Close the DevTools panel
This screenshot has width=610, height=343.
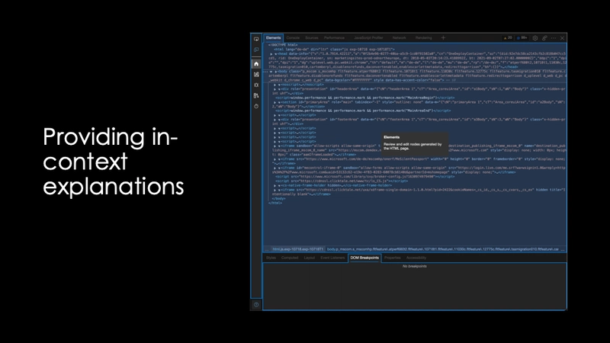point(562,37)
